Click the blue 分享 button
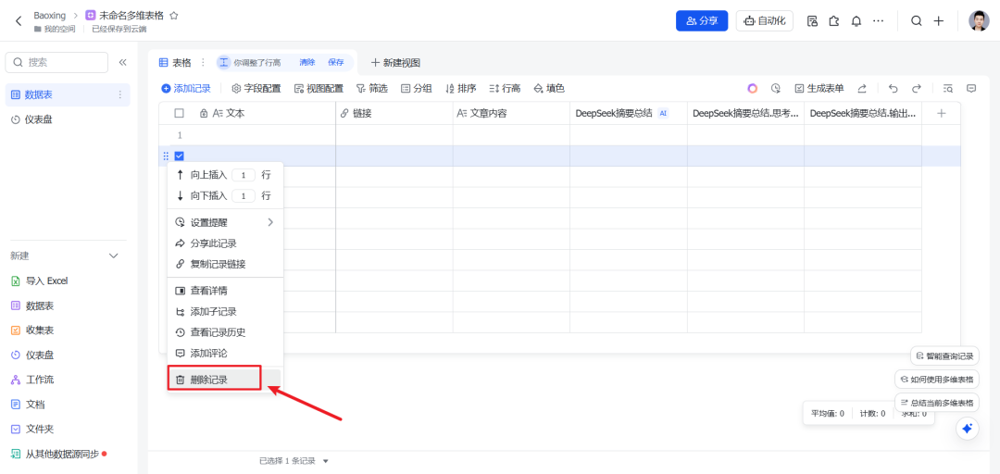 [702, 21]
